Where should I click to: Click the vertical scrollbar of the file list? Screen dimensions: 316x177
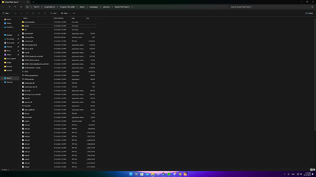pyautogui.click(x=315, y=75)
